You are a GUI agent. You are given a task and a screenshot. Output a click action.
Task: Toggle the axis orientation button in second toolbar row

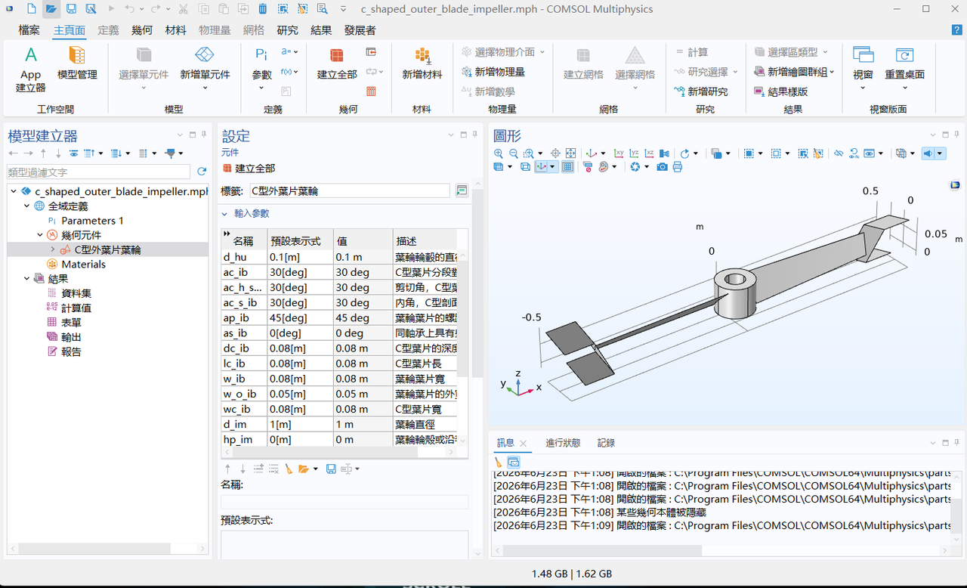tap(542, 167)
